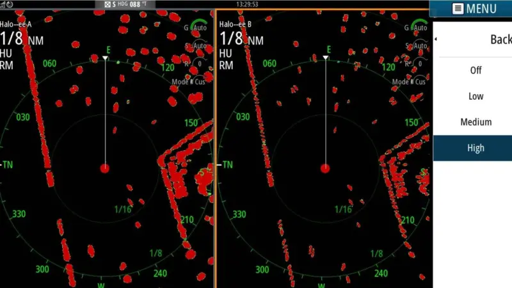Click the 330 bearing label on Halo A
This screenshot has width=512, height=288.
tap(19, 214)
